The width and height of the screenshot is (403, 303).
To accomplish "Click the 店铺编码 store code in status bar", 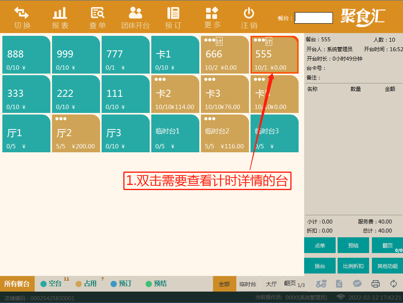I will 39,298.
